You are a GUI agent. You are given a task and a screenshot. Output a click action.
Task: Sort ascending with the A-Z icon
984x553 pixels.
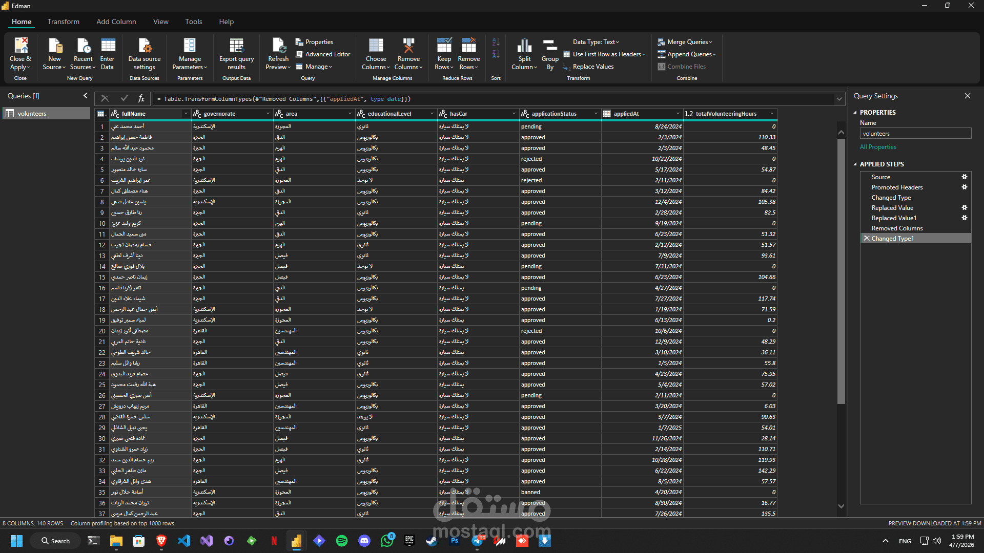496,42
